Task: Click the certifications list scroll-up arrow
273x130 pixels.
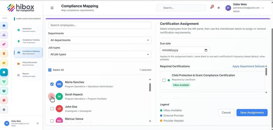Action: click(x=266, y=66)
